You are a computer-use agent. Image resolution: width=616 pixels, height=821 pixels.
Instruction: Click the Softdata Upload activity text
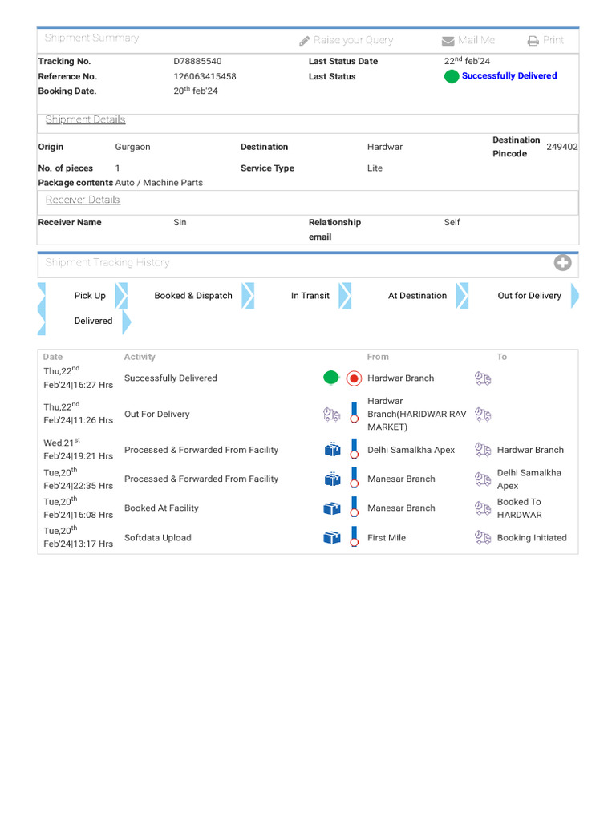[x=158, y=538]
